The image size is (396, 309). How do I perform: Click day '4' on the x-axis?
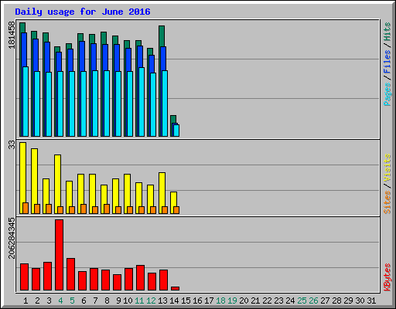coord(60,301)
